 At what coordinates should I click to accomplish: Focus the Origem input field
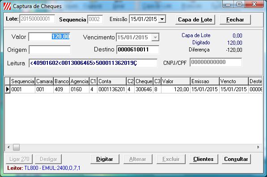click(x=50, y=50)
